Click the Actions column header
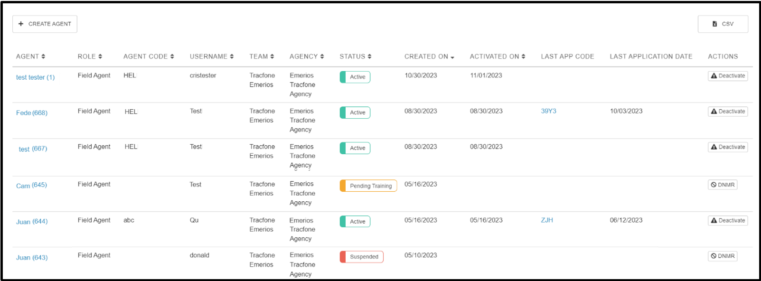Image resolution: width=761 pixels, height=281 pixels. pyautogui.click(x=723, y=56)
